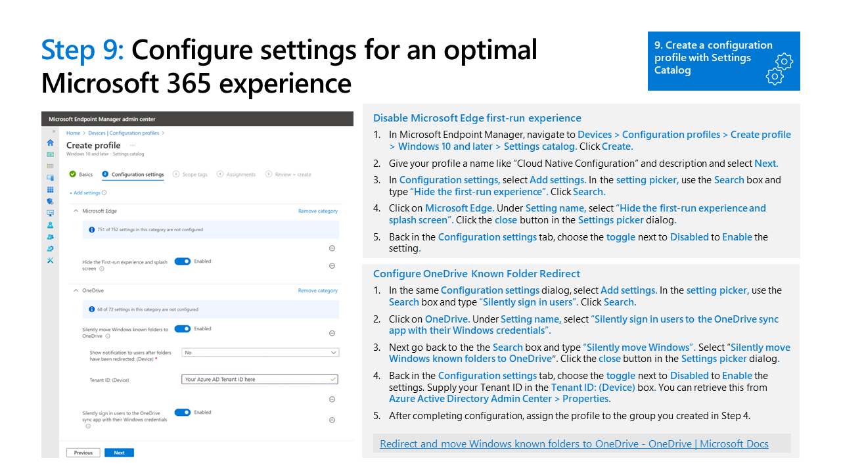The image size is (841, 473).
Task: Open the Troubleshooting wrench icon
Action: (50, 261)
